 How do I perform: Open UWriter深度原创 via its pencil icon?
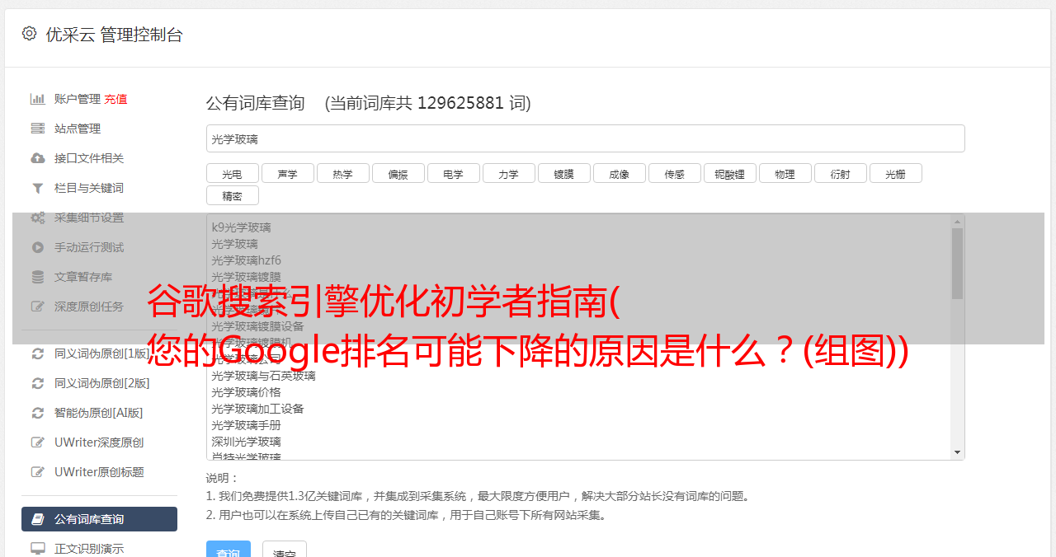38,442
